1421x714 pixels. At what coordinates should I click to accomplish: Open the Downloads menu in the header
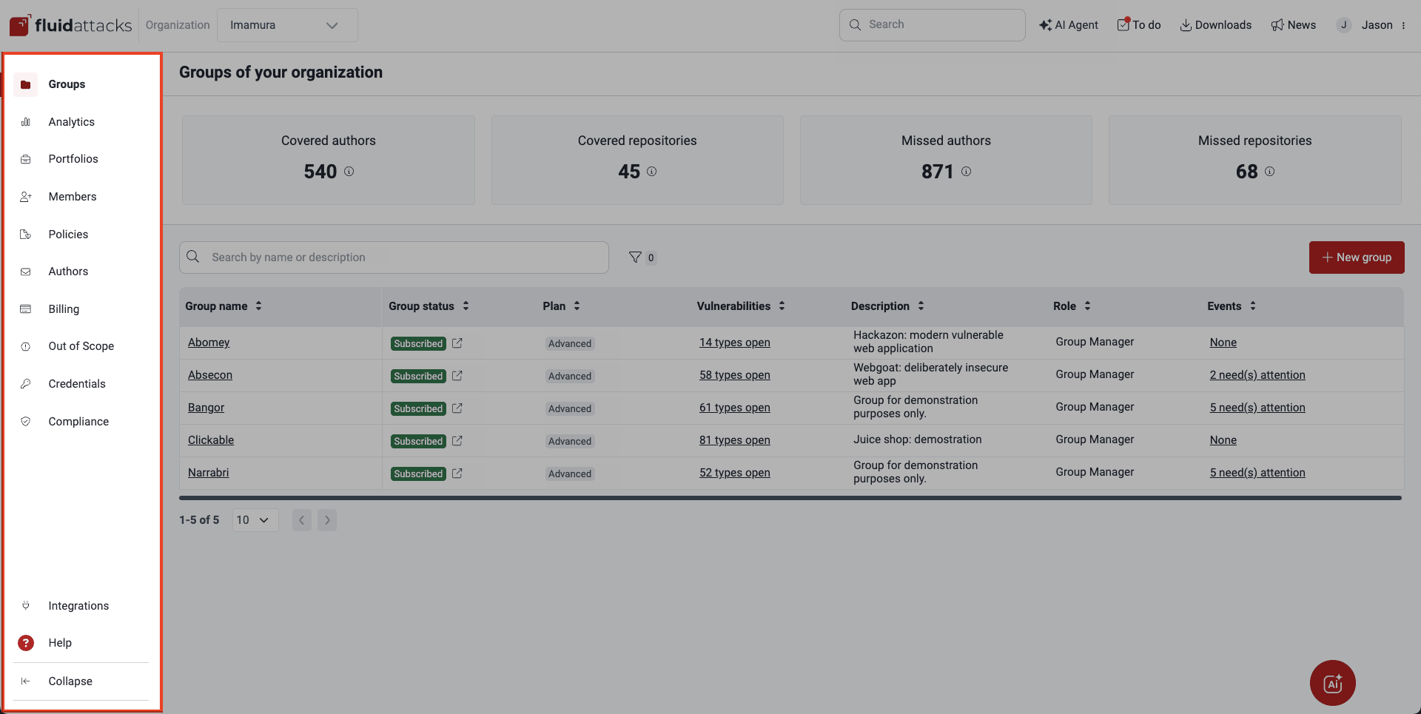tap(1216, 24)
